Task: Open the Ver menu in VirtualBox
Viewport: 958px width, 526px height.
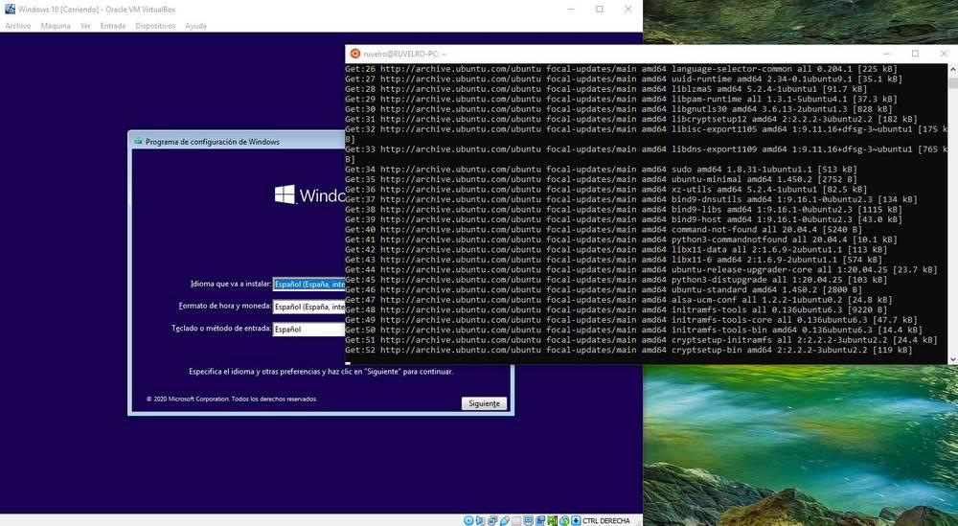Action: (85, 26)
